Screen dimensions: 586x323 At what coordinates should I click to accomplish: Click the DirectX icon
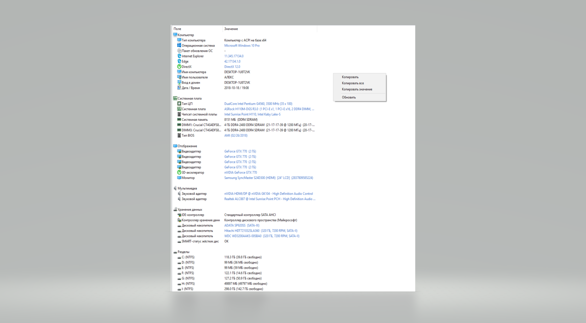pos(179,67)
